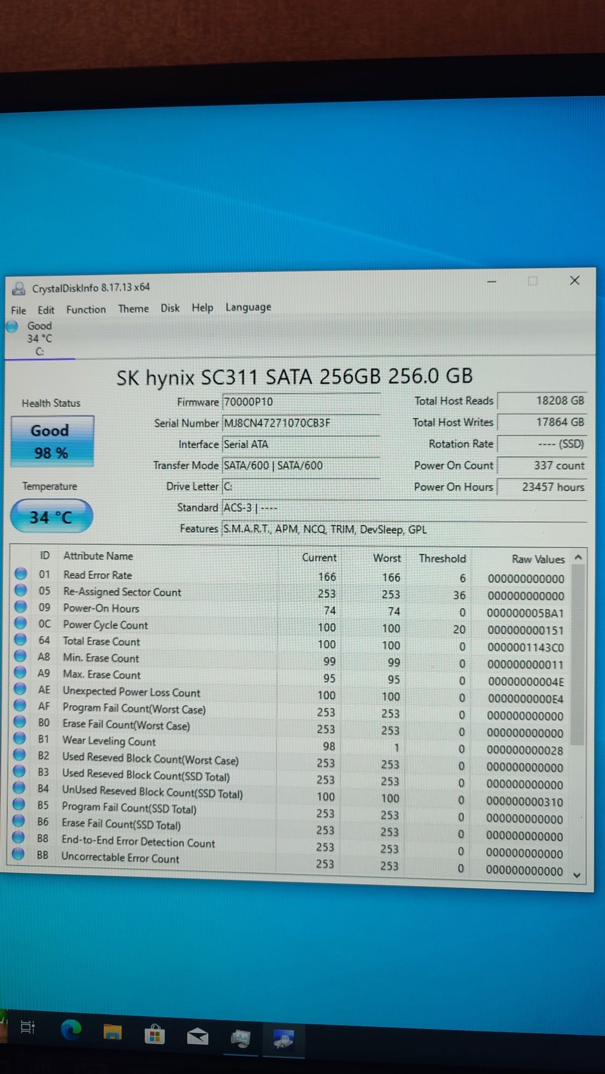Open Microsoft Store from the taskbar
The height and width of the screenshot is (1074, 605).
(155, 1034)
